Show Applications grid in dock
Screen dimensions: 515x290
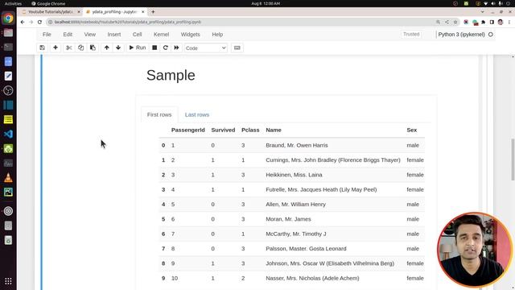[8, 281]
